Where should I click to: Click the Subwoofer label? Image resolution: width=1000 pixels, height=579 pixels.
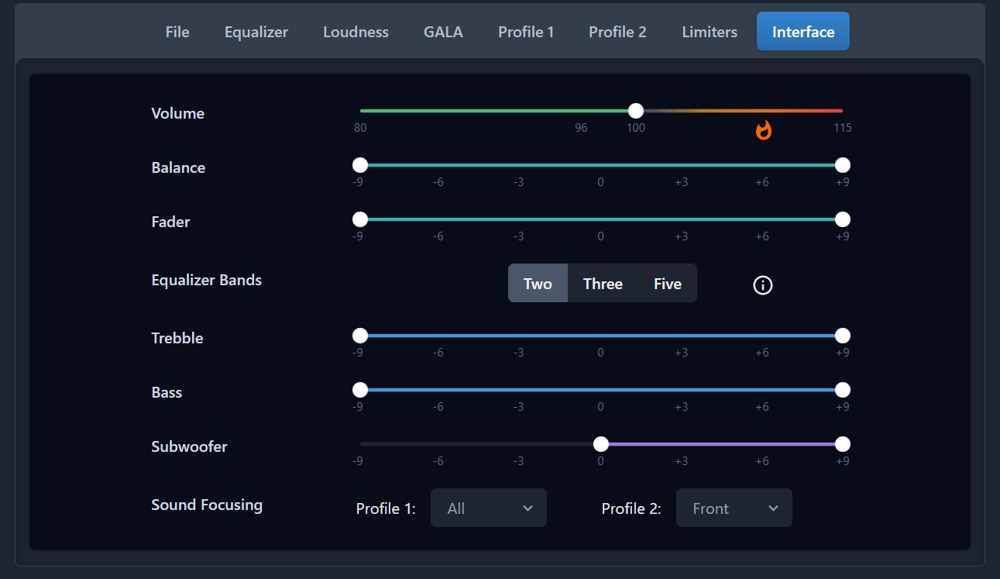click(x=189, y=446)
